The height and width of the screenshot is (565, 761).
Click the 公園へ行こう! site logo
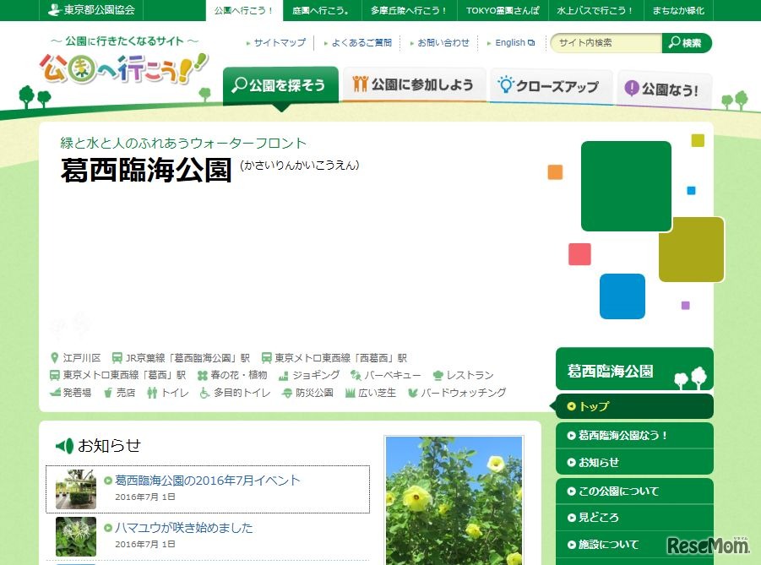point(124,68)
